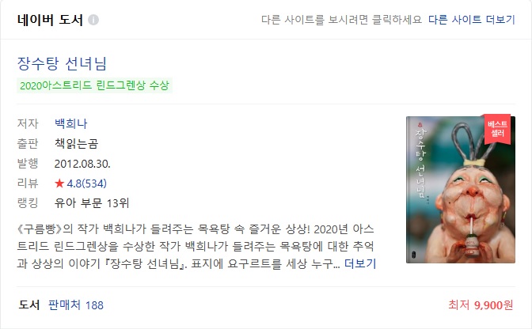
Task: Open 판매처 188 sellers list
Action: pos(76,305)
